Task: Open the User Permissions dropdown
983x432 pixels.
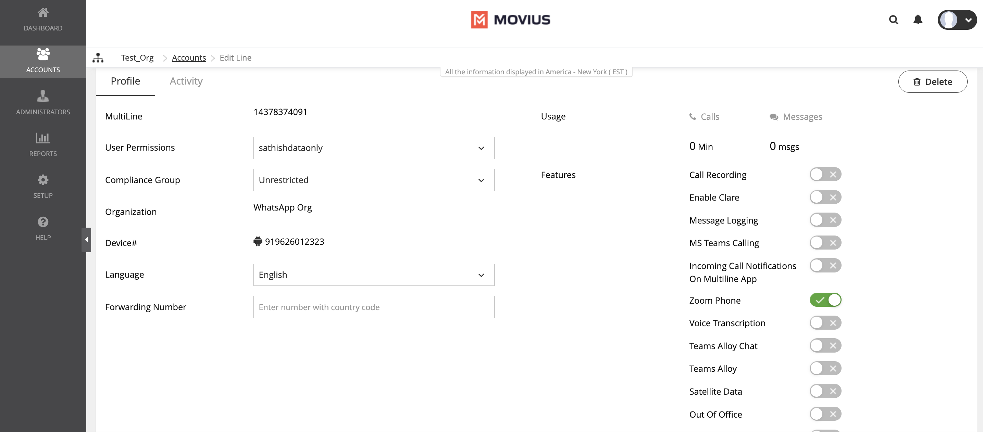Action: click(x=373, y=148)
